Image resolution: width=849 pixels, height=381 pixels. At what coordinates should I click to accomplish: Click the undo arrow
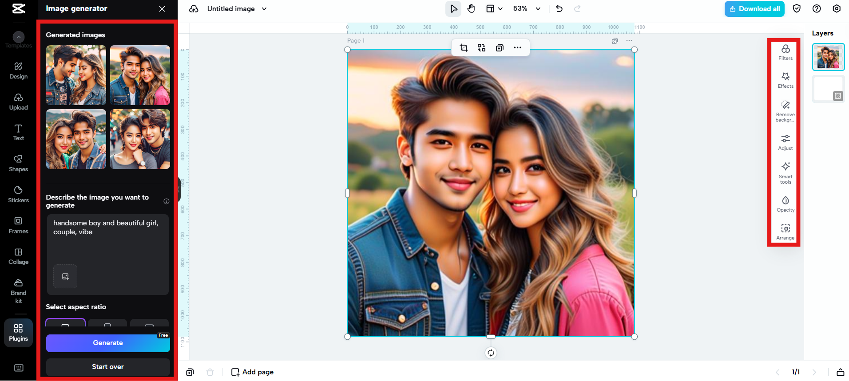[x=559, y=9]
